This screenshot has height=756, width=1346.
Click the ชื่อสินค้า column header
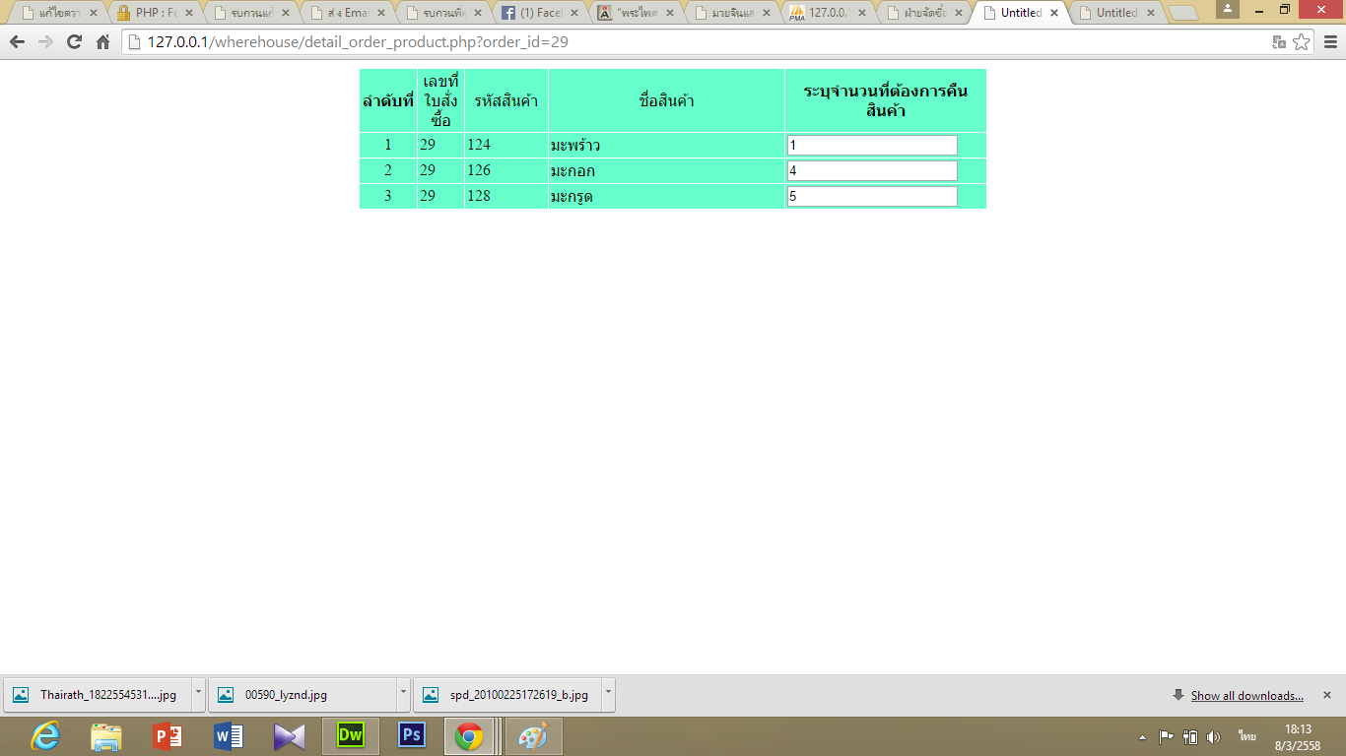coord(667,100)
